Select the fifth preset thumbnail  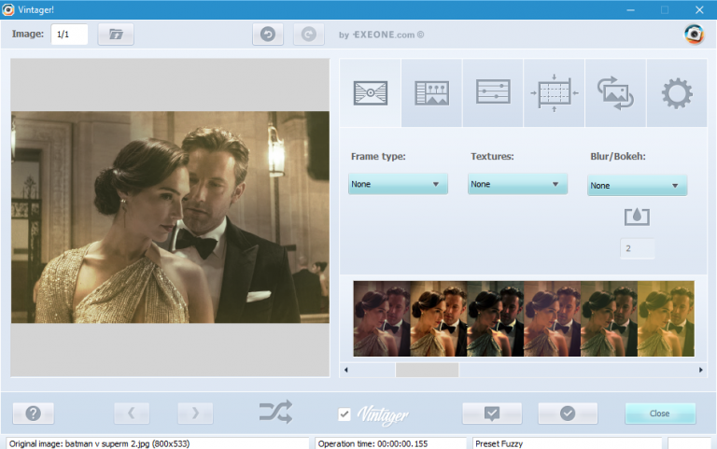(x=609, y=318)
